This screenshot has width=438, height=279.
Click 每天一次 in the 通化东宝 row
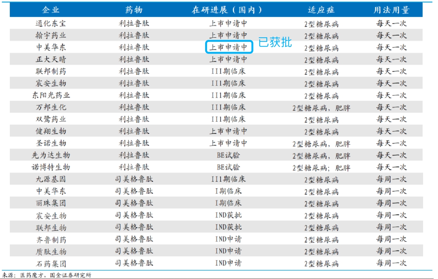(x=391, y=23)
